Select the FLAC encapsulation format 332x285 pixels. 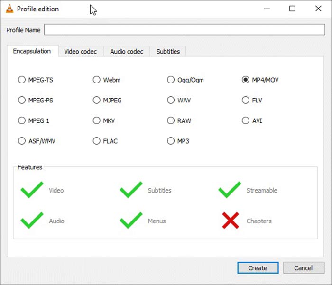click(97, 141)
